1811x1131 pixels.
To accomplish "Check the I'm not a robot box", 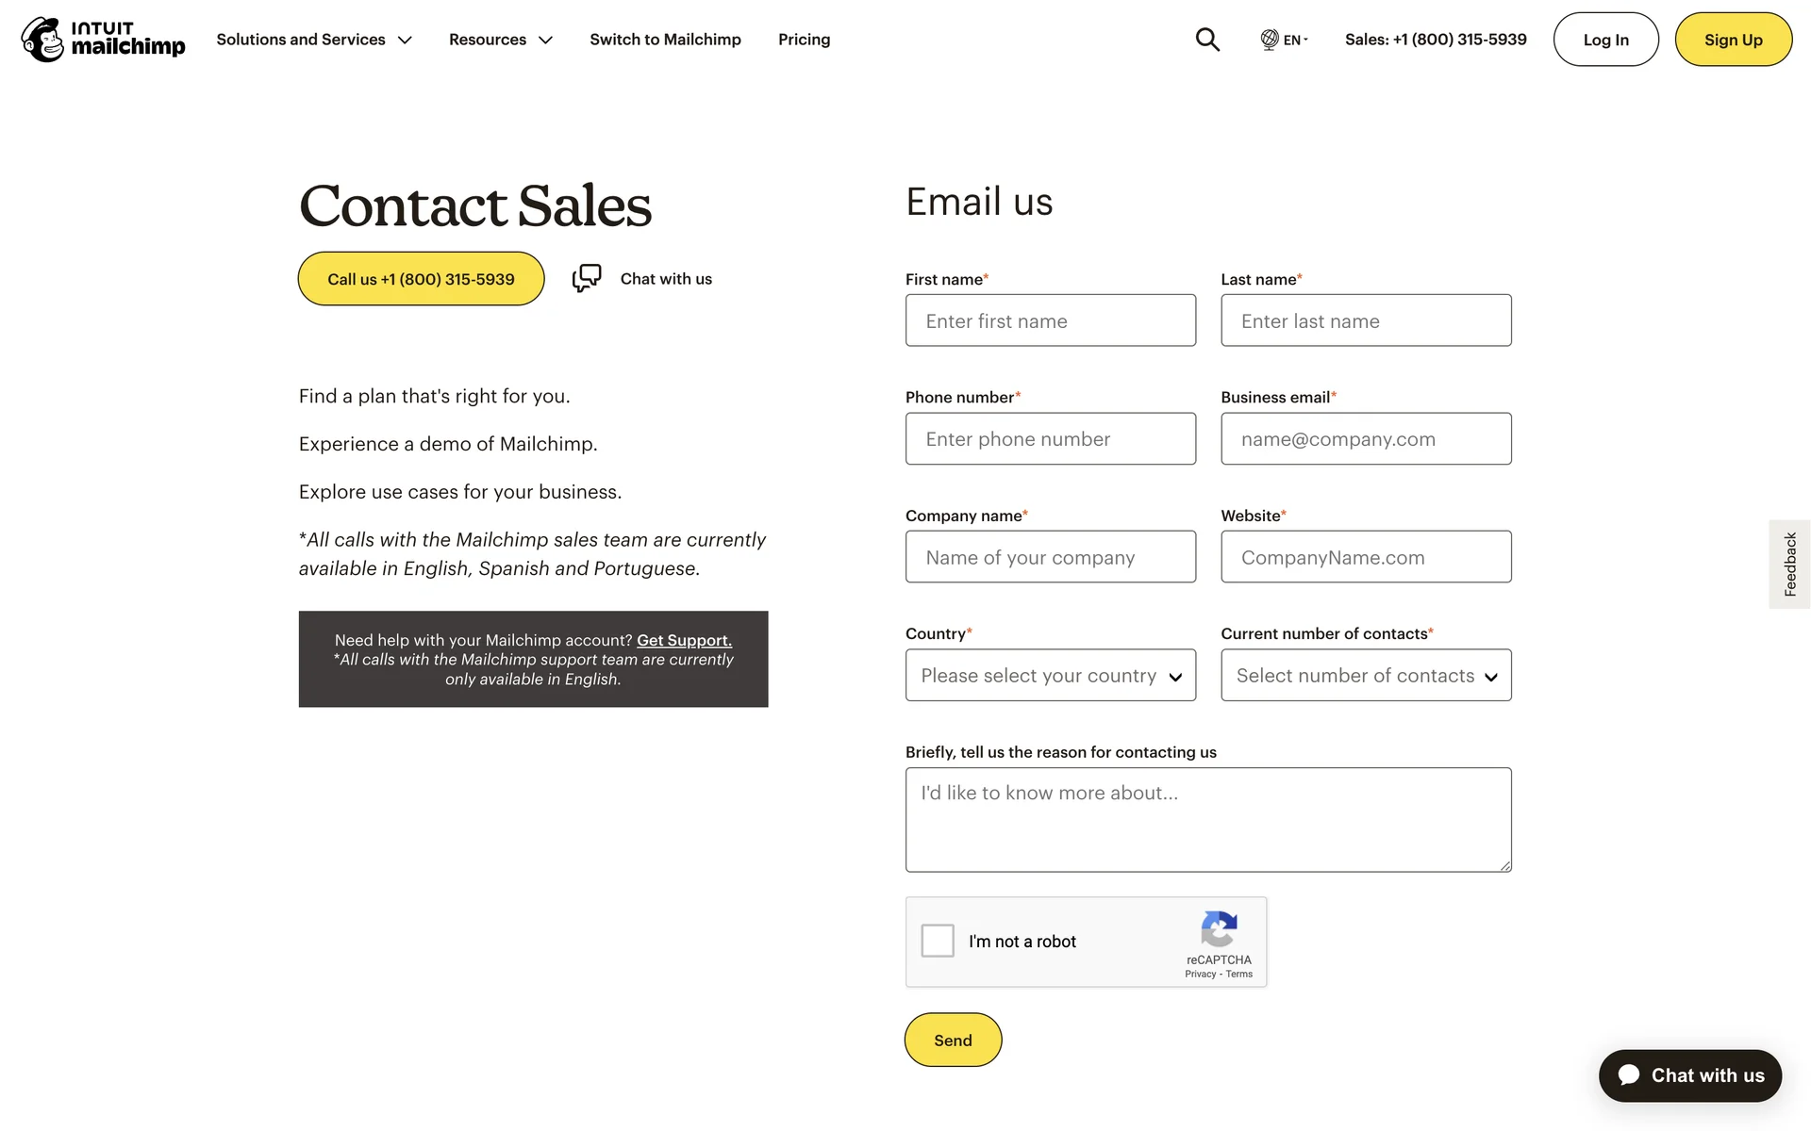I will tap(938, 941).
